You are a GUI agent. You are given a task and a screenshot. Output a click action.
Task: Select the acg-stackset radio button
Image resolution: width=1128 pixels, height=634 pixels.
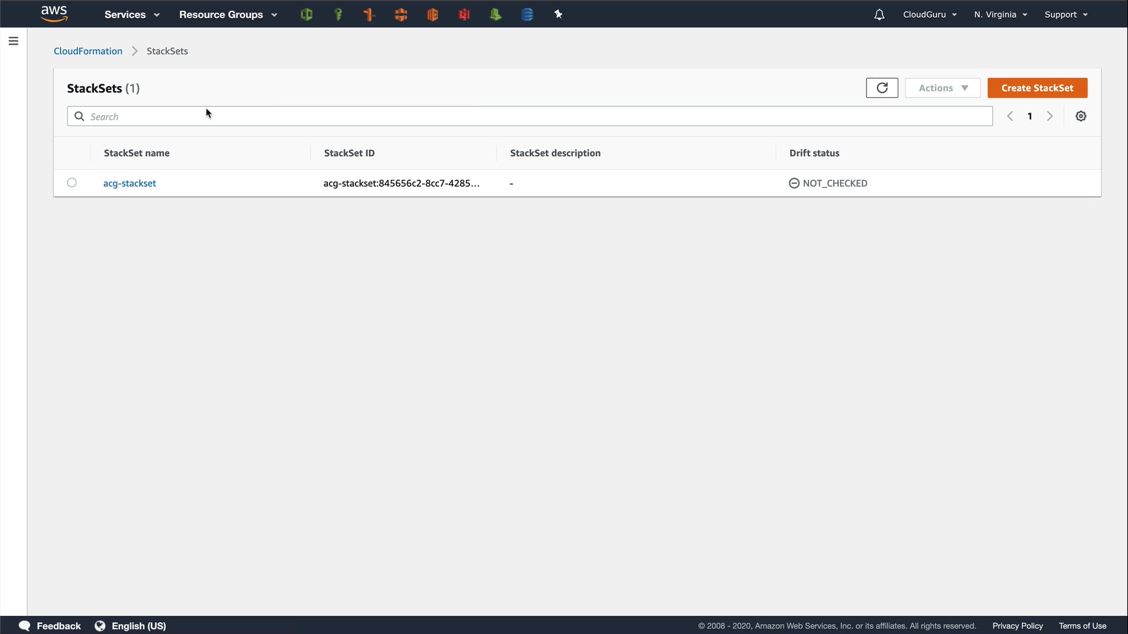coord(72,183)
